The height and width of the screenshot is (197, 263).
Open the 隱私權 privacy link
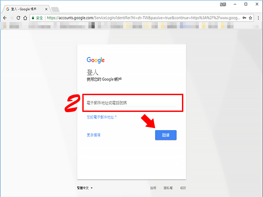[168, 188]
